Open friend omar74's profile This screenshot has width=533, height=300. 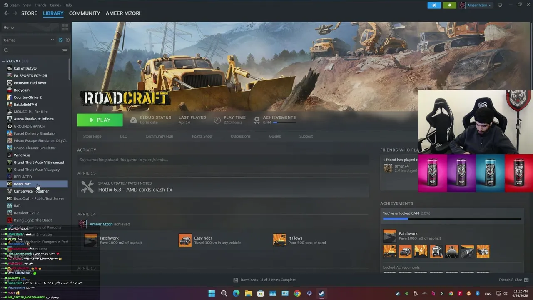pyautogui.click(x=401, y=166)
